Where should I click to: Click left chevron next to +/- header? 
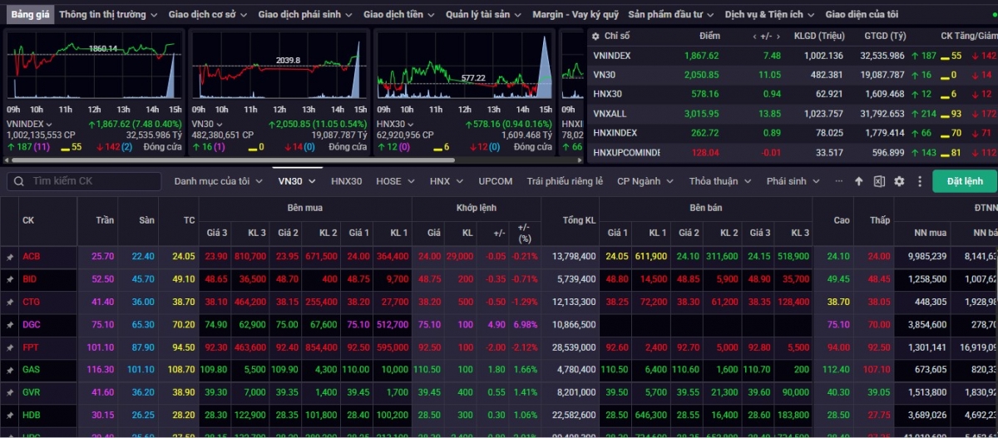755,36
